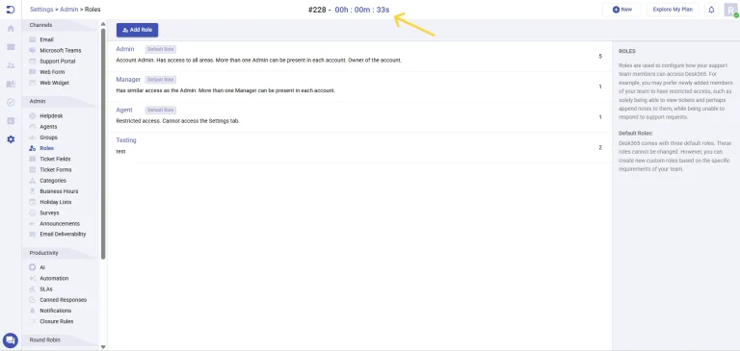Click the Support Portal icon
Viewport: 740px width, 351px height.
click(x=32, y=62)
